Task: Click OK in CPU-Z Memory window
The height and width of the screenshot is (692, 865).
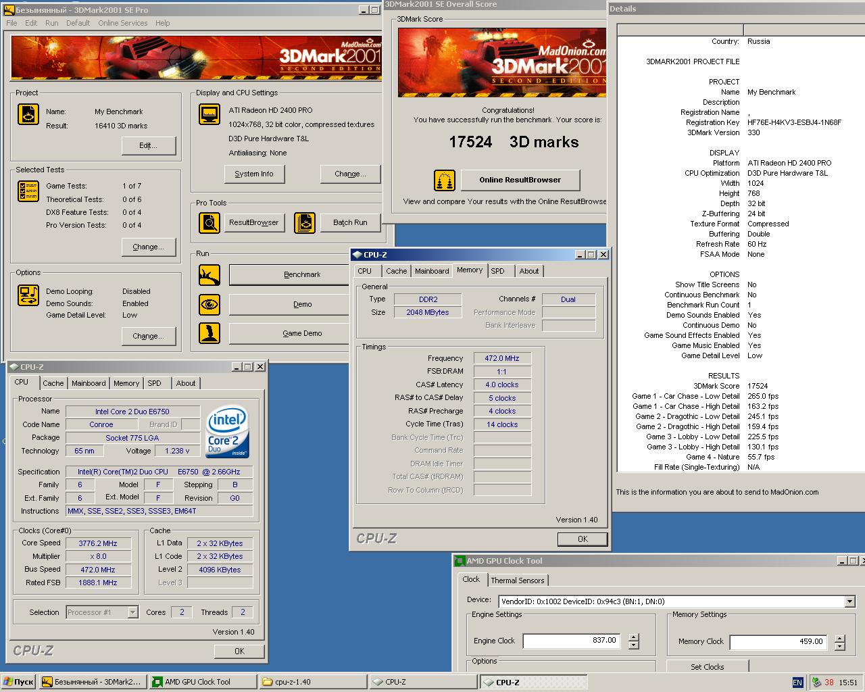Action: (x=583, y=539)
